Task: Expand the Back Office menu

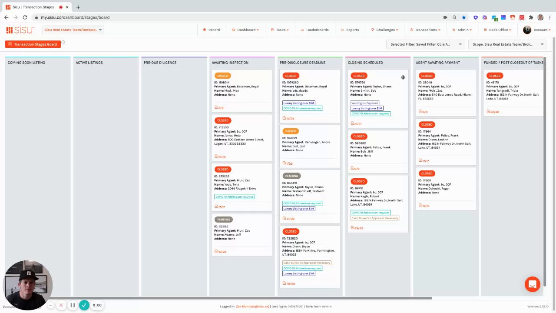Action: (x=497, y=30)
